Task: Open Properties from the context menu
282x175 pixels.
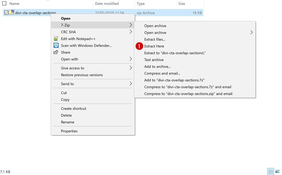Action: [69, 131]
